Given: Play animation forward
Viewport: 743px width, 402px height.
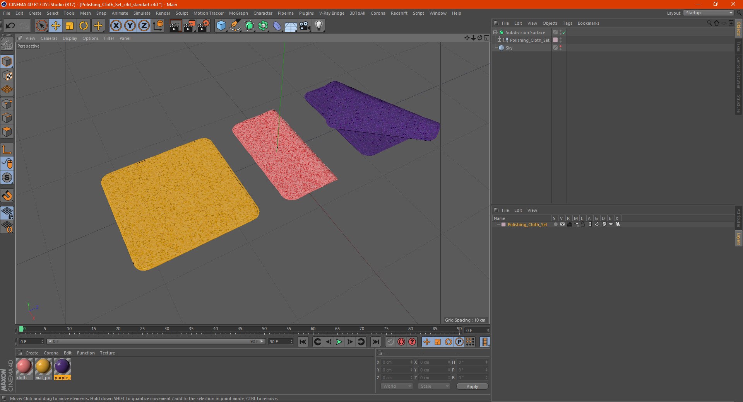Looking at the screenshot, I should 339,342.
